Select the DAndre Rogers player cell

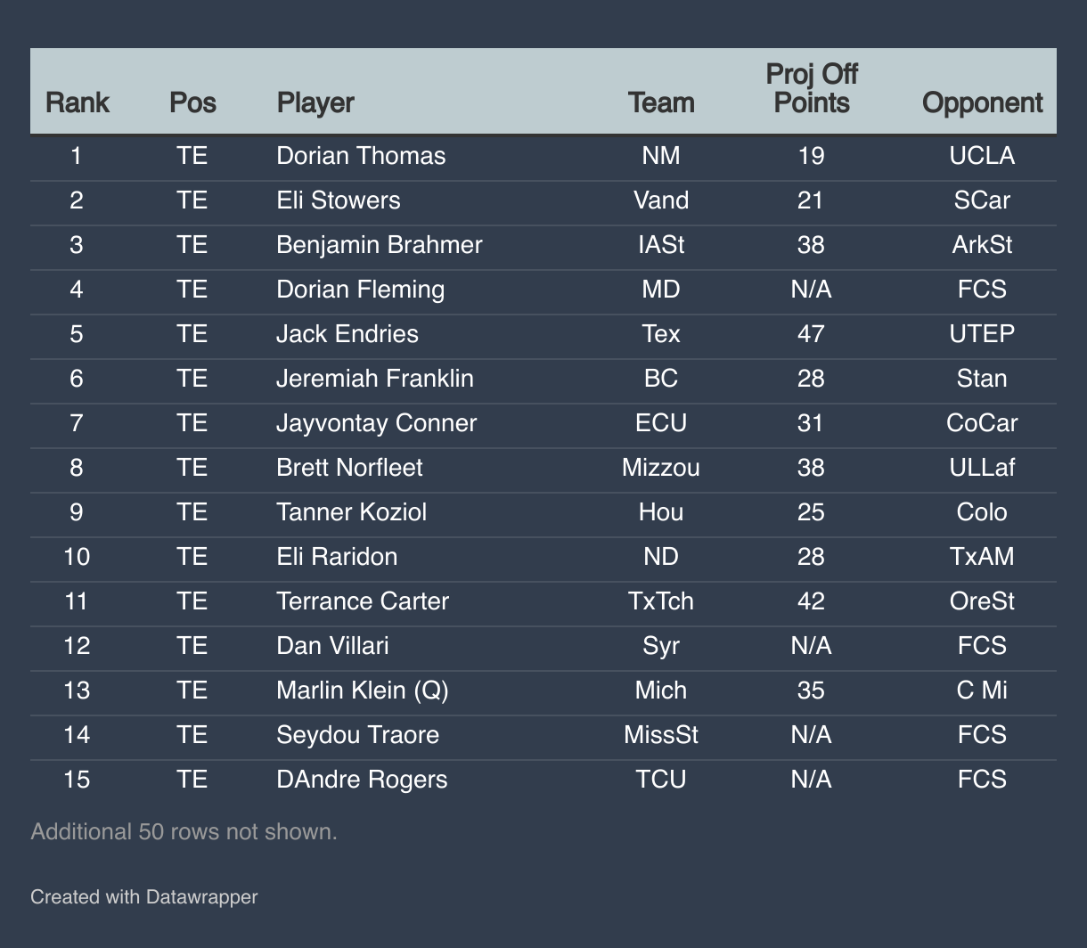pos(362,780)
